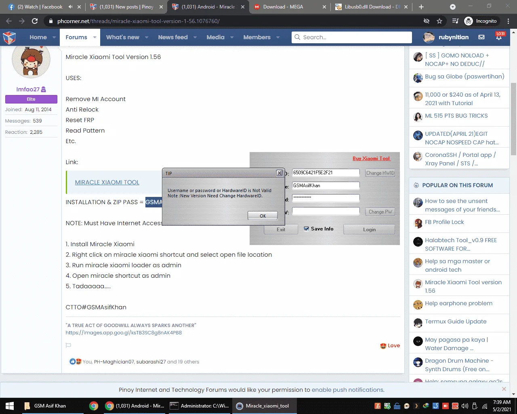
Task: Click OK in the TIP dialog
Action: [x=263, y=215]
